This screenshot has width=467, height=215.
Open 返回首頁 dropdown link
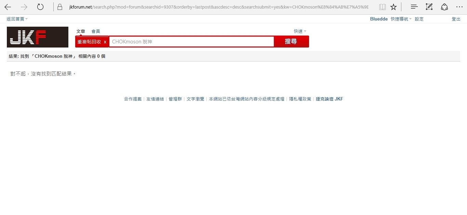pos(17,19)
